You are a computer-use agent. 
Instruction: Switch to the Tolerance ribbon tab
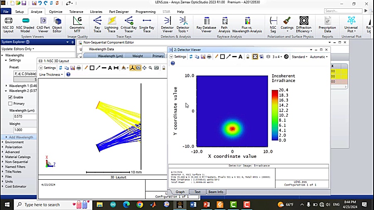(x=76, y=12)
